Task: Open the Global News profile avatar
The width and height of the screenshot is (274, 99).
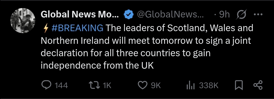Action: [x=23, y=21]
